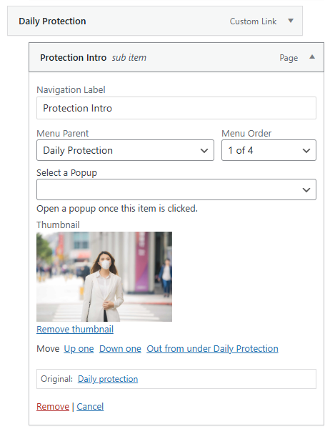Click the Protection Intro sub item title
Image resolution: width=335 pixels, height=429 pixels.
click(x=74, y=57)
